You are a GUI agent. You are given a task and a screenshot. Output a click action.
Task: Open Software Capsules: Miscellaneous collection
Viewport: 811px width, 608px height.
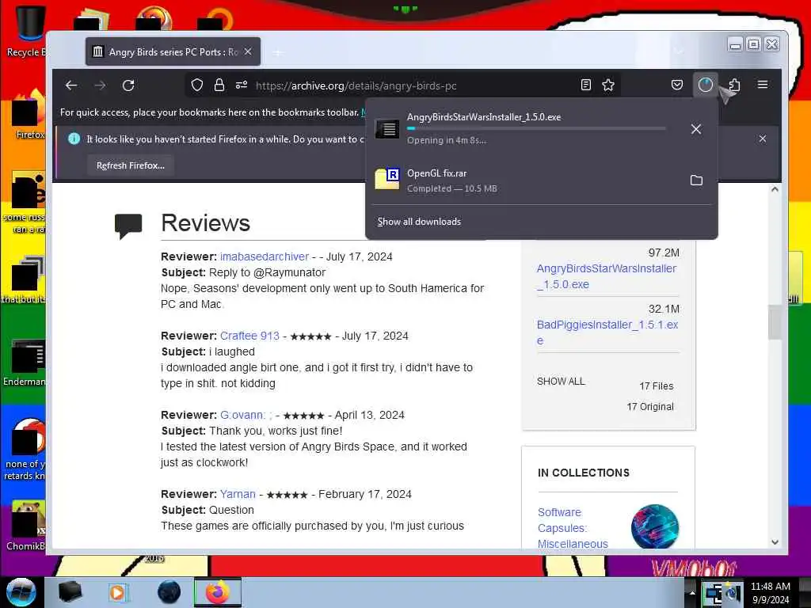[x=573, y=528]
